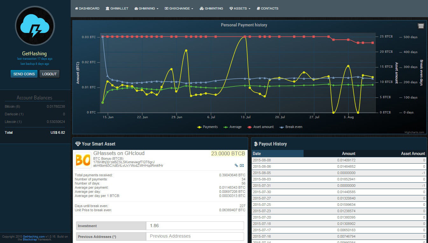428x243 pixels.
Task: Select the Litecoin (1) balance row
Action: [x=35, y=122]
